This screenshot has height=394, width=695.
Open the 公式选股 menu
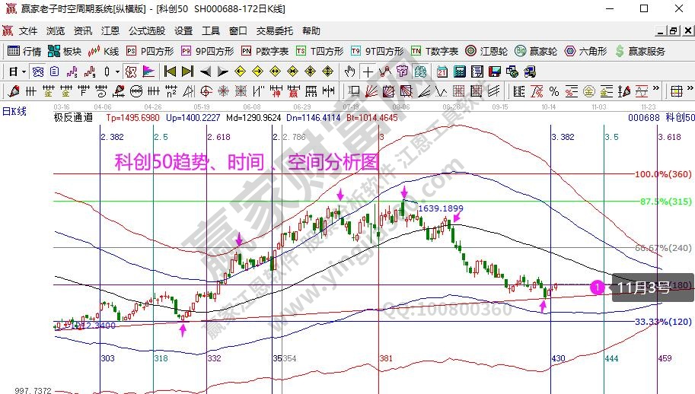click(x=147, y=31)
